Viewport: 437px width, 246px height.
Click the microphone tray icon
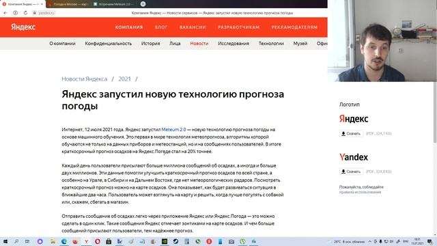(380, 241)
